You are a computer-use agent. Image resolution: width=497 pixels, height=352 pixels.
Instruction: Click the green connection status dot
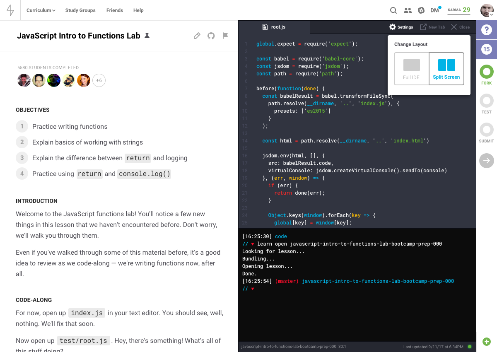pos(470,347)
